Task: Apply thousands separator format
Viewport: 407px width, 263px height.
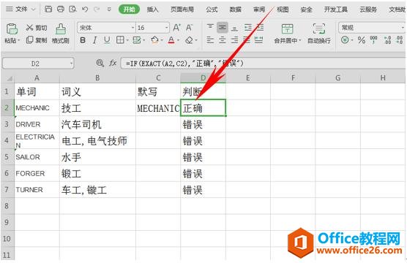Action: (x=373, y=40)
